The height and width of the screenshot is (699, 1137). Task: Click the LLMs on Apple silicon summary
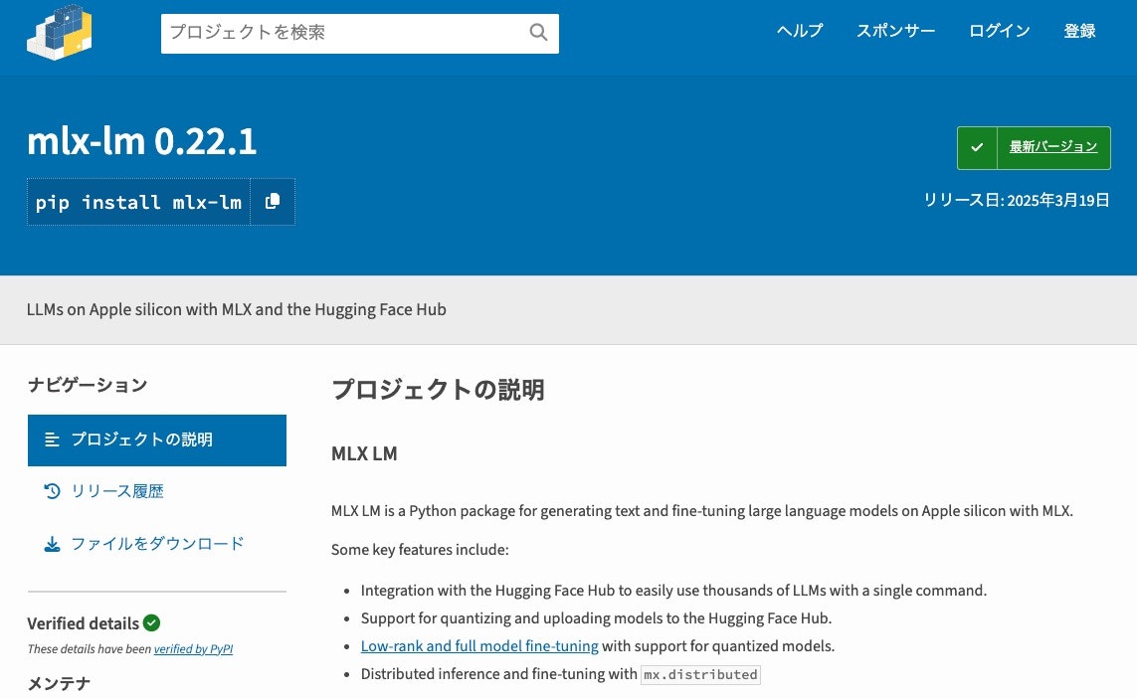tap(237, 309)
